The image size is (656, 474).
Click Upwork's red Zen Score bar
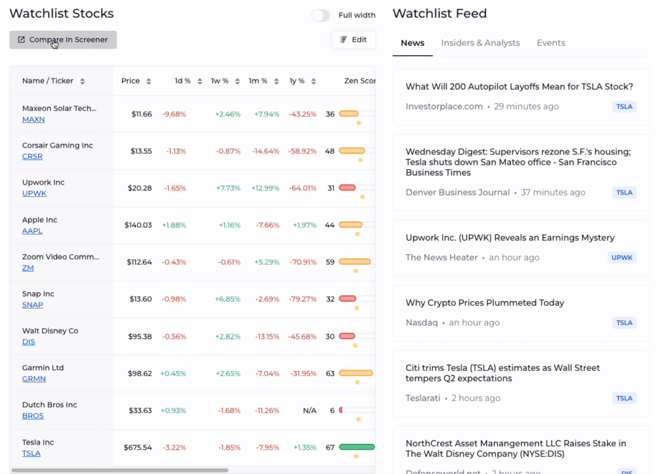[347, 188]
